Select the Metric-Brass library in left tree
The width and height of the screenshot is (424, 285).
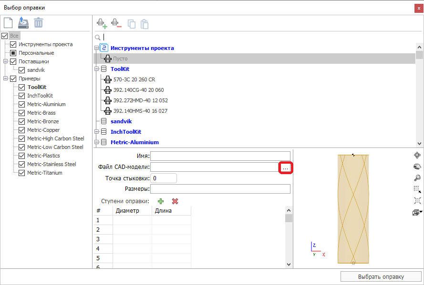click(x=41, y=113)
